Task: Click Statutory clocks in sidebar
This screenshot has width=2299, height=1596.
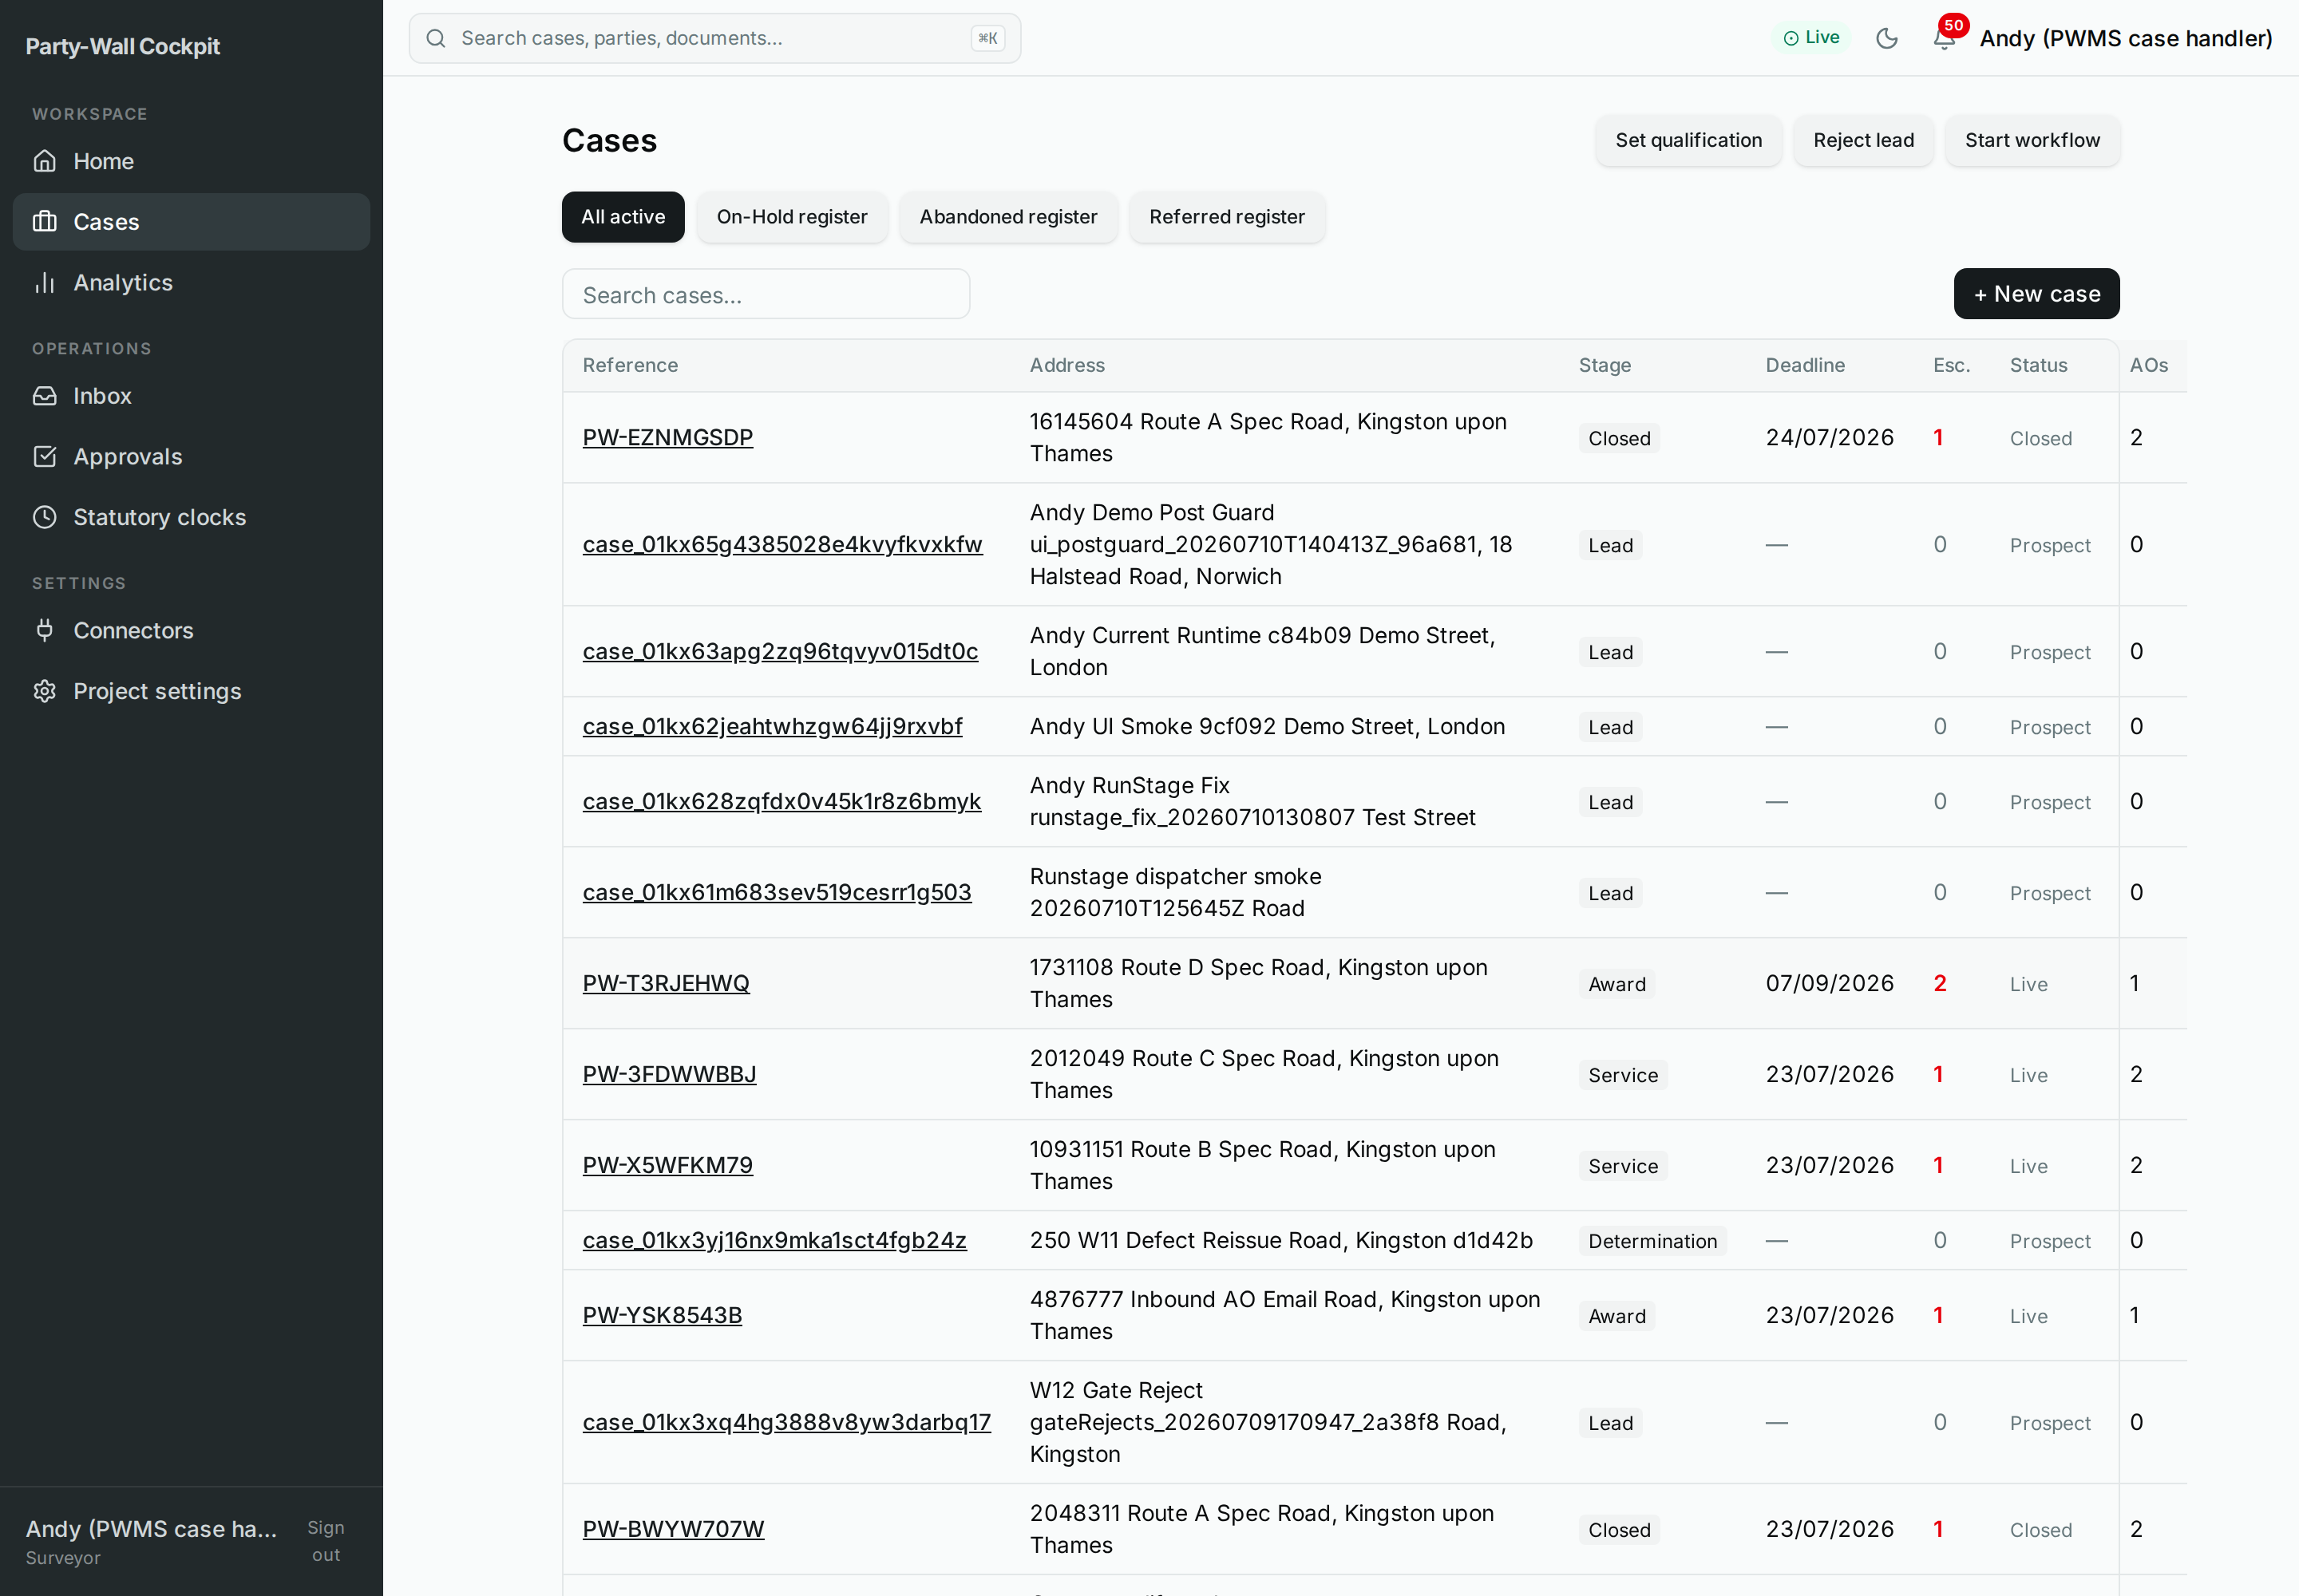Action: click(x=191, y=517)
